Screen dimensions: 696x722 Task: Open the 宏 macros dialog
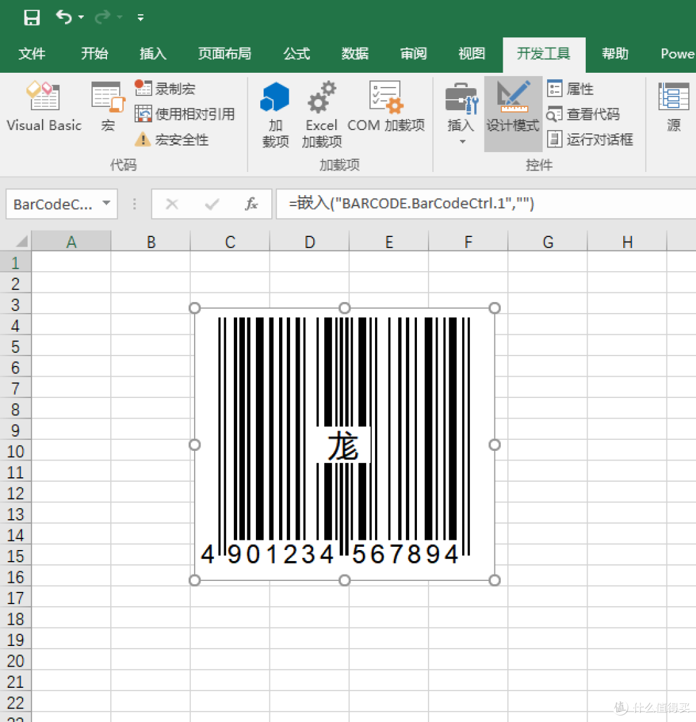108,108
